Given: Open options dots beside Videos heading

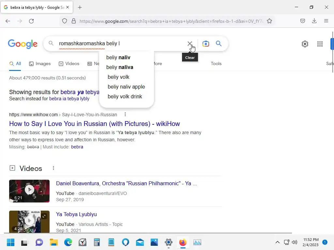Looking at the screenshot, I should pos(53,168).
